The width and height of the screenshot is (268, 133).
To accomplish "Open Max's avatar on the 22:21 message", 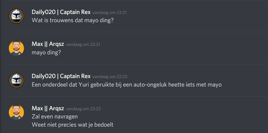I will pos(16,48).
